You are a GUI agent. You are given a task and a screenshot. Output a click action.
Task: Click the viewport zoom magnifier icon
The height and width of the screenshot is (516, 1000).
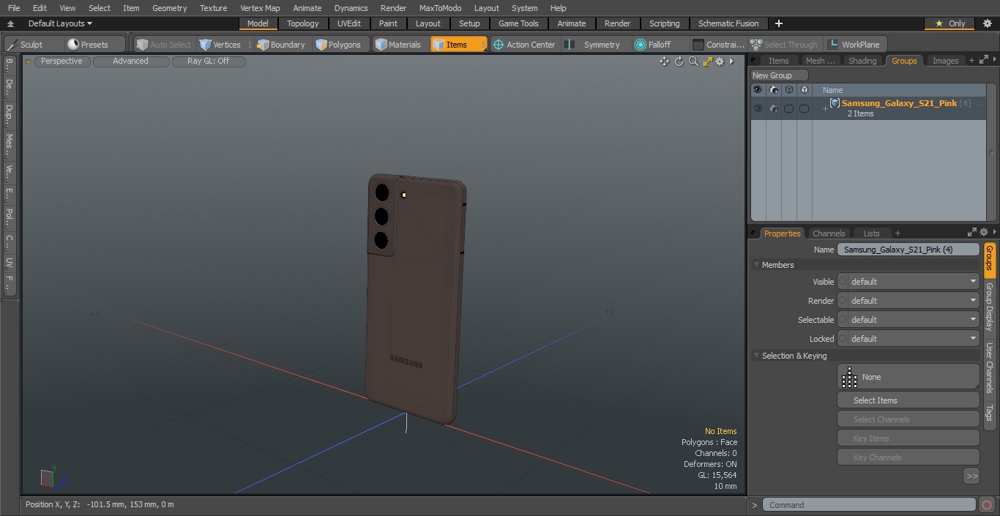tap(693, 61)
